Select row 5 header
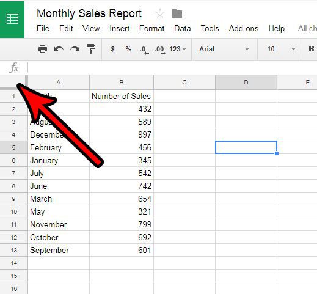The width and height of the screenshot is (317, 294). [x=13, y=147]
